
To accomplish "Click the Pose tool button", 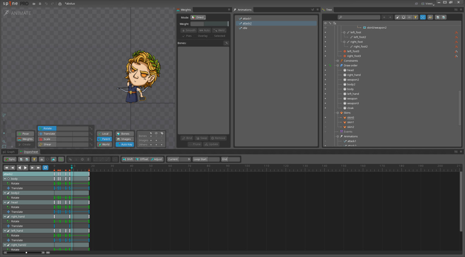I will tap(25, 134).
